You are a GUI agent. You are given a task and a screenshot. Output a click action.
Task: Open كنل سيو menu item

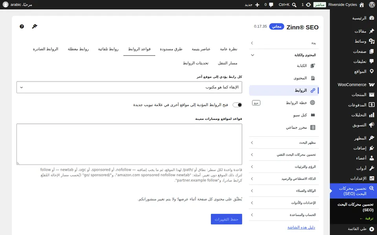(x=284, y=115)
